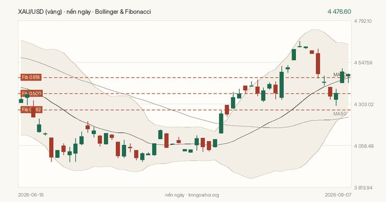The image size is (386, 202).
Task: Click the tall green breakout candle above MA50
Action: (x=221, y=122)
